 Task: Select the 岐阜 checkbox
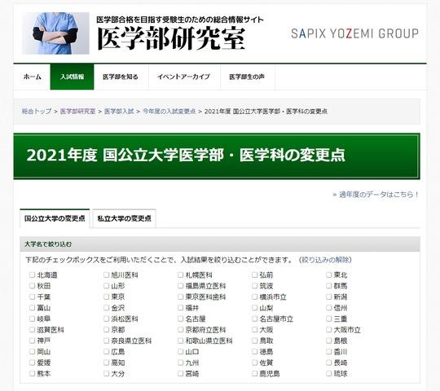32,319
